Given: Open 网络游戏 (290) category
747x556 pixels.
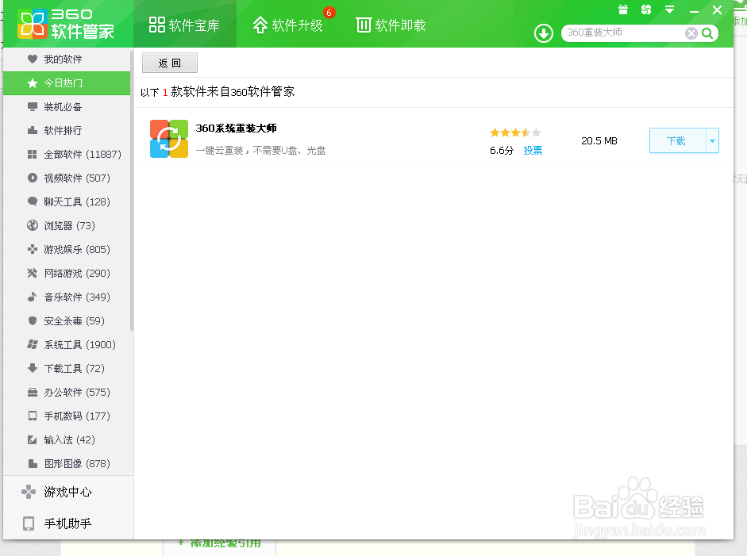Looking at the screenshot, I should [67, 273].
